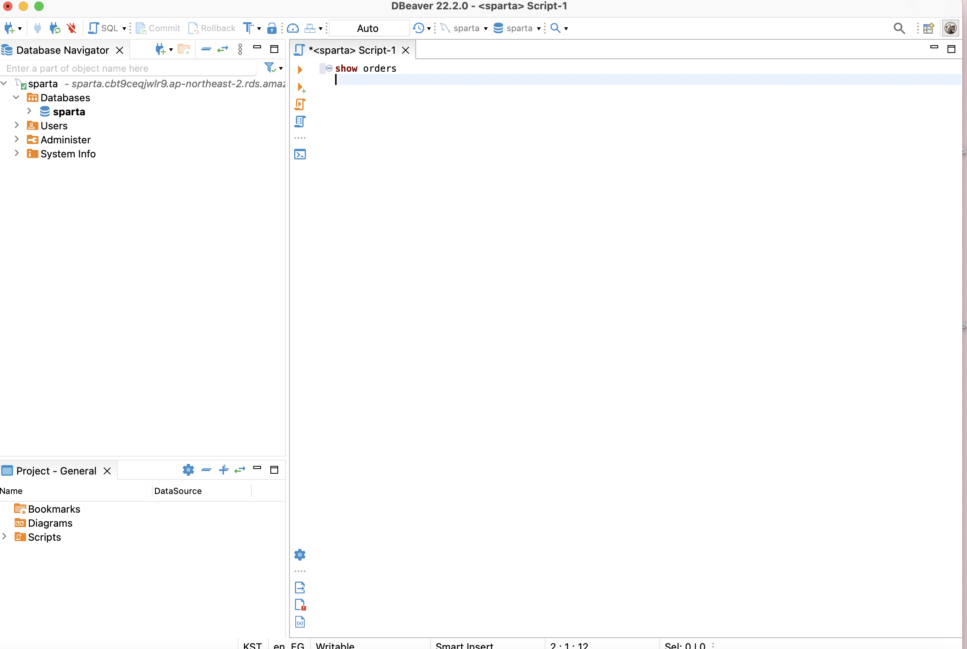Click the navigator object name filter field
This screenshot has width=967, height=649.
[x=129, y=68]
